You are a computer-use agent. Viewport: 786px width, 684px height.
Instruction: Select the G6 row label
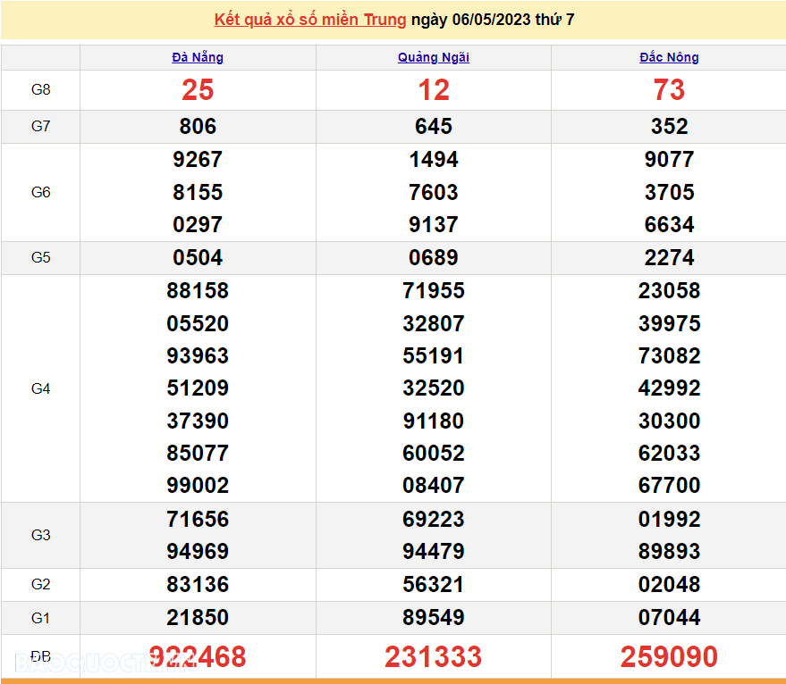[40, 192]
